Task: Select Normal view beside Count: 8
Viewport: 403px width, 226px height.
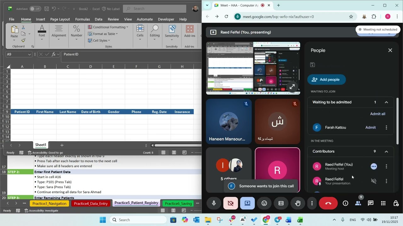Action: pos(163,153)
